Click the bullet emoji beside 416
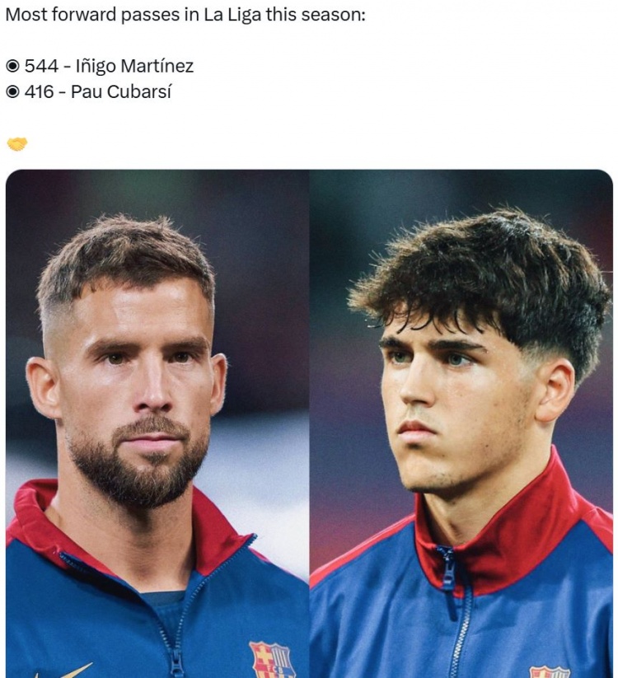 [x=13, y=91]
